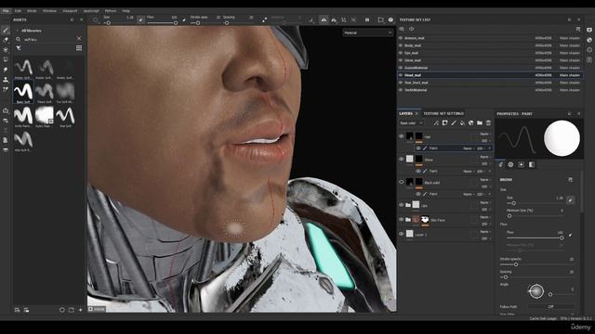Add smart material ball icon in Layers
Image resolution: width=595 pixels, height=334 pixels.
[x=471, y=122]
